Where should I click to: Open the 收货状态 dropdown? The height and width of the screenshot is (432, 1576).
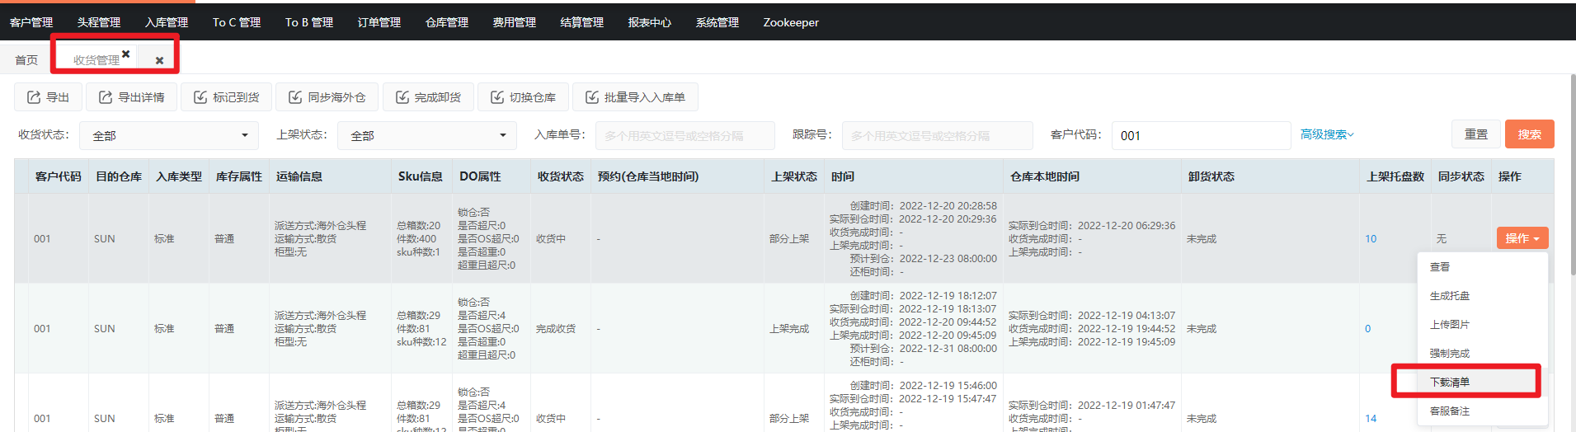coord(169,135)
